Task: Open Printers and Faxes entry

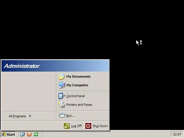Action: point(83,105)
